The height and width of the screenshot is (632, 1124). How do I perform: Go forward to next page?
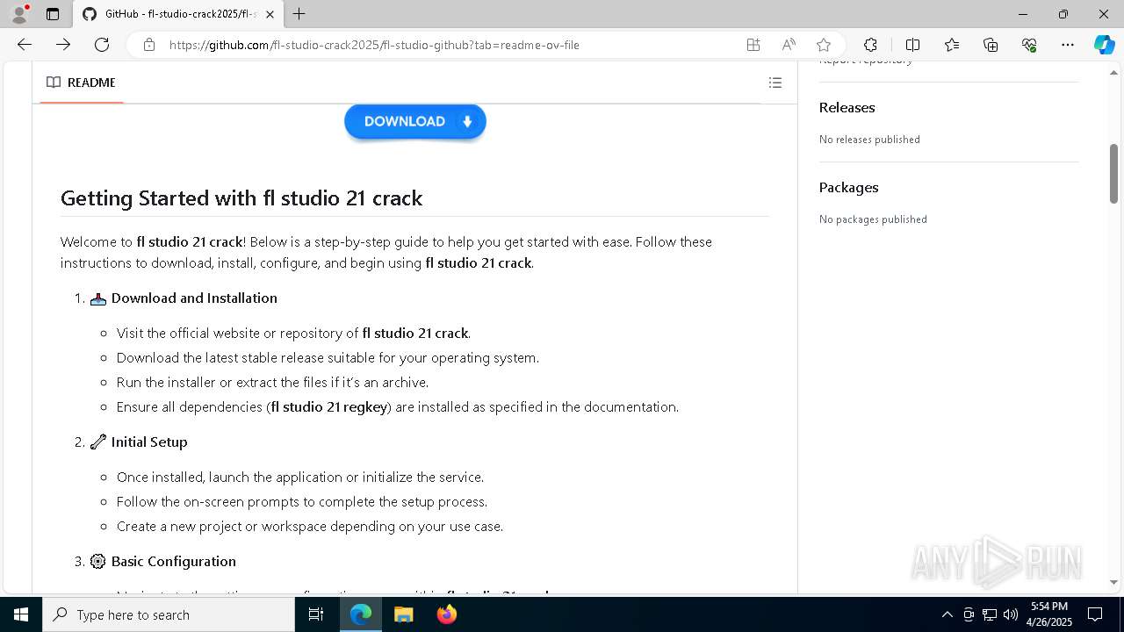coord(63,45)
